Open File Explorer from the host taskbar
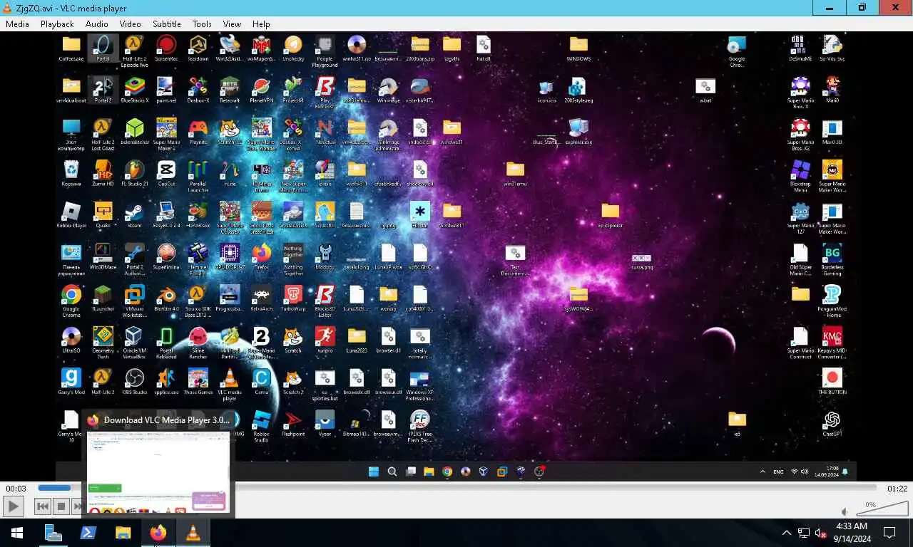The image size is (913, 547). (x=123, y=533)
